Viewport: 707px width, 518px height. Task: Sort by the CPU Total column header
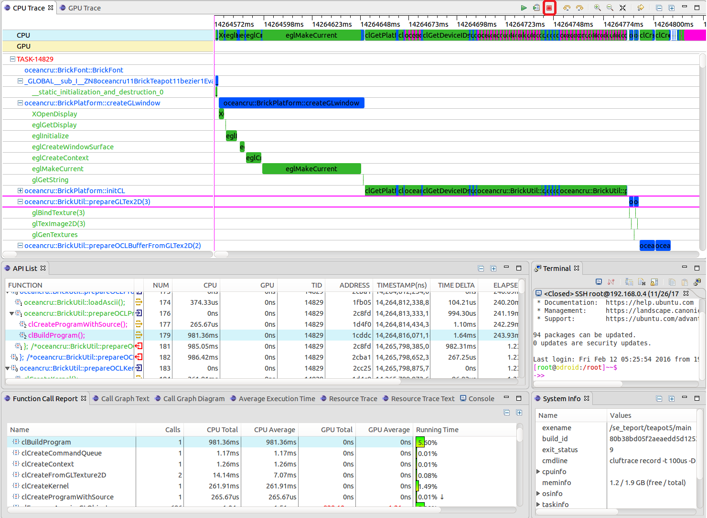click(x=222, y=430)
